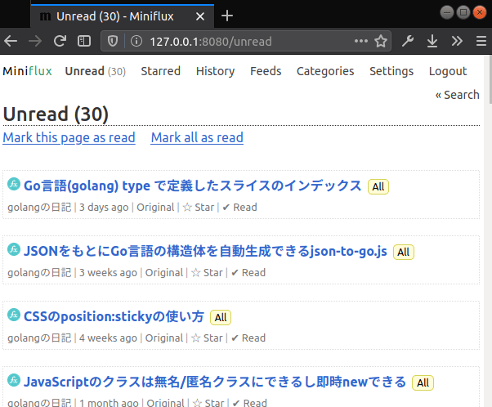Click the browser forward arrow
492x407 pixels.
[x=35, y=41]
